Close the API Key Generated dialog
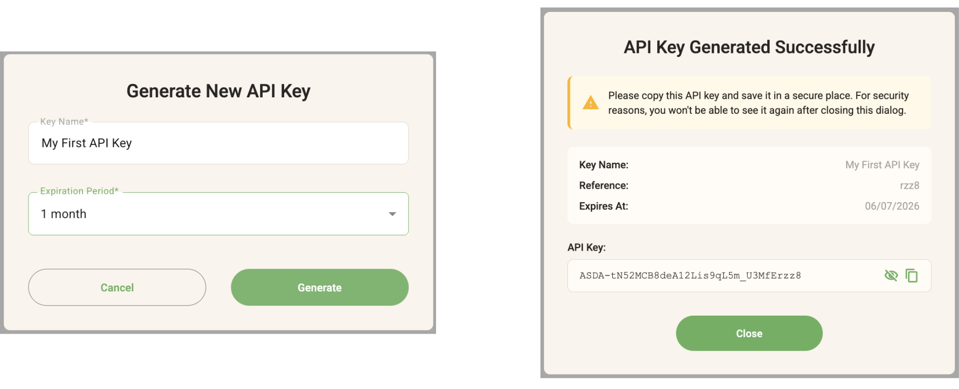 click(x=749, y=334)
